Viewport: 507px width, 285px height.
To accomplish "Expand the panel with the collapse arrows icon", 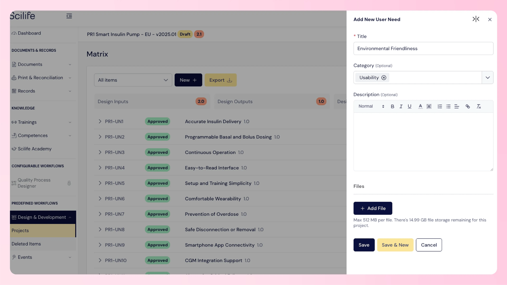I will pyautogui.click(x=476, y=19).
